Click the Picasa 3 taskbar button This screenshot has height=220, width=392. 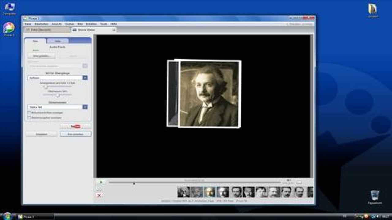(36, 217)
